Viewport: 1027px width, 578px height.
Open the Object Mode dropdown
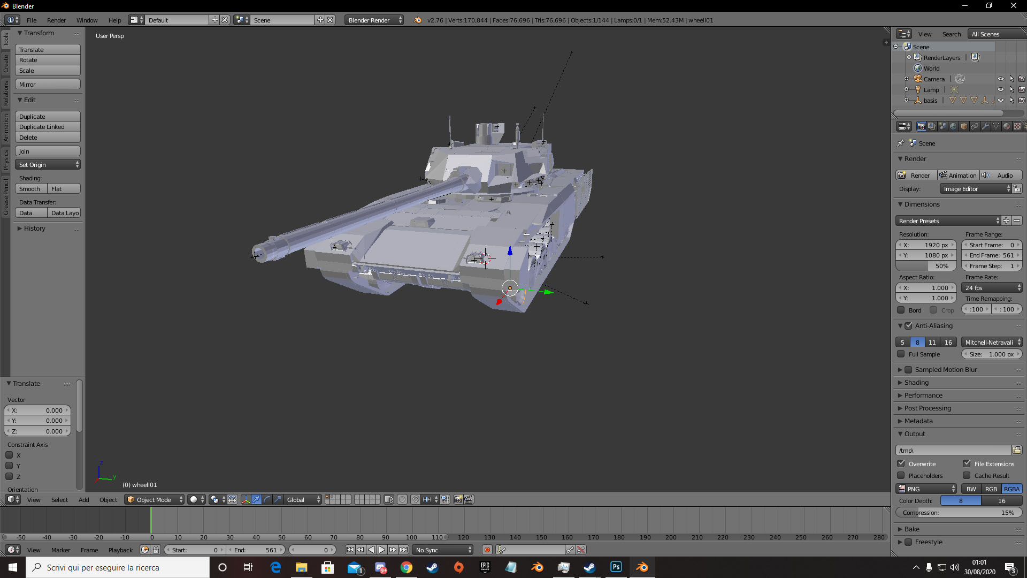click(154, 499)
